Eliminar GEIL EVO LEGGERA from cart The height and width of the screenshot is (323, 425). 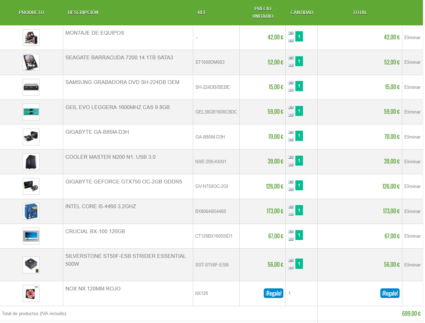[412, 112]
